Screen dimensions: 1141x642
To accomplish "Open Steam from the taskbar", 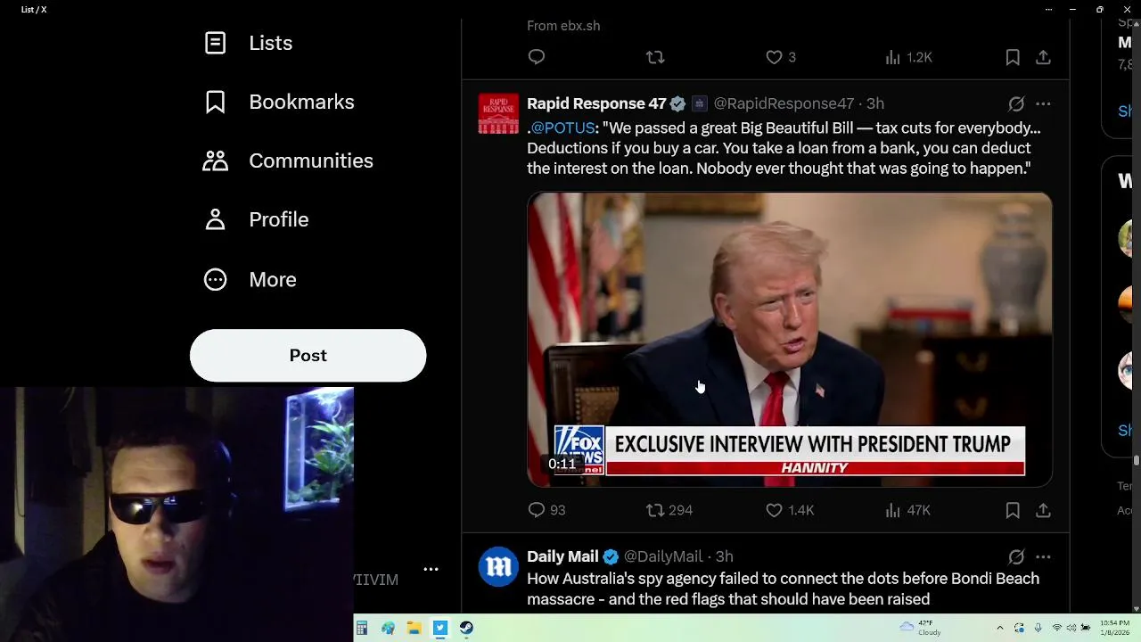I will (466, 628).
